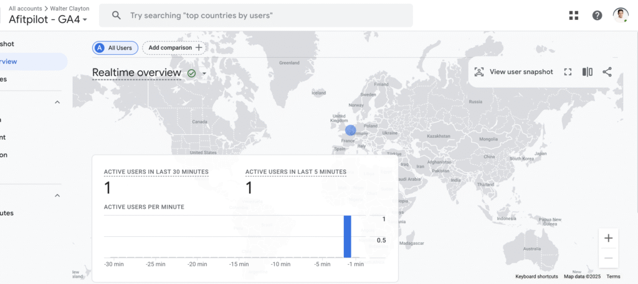Viewport: 638px width, 284px height.
Task: Open Afitpilot - GA4 property selector
Action: pos(47,19)
